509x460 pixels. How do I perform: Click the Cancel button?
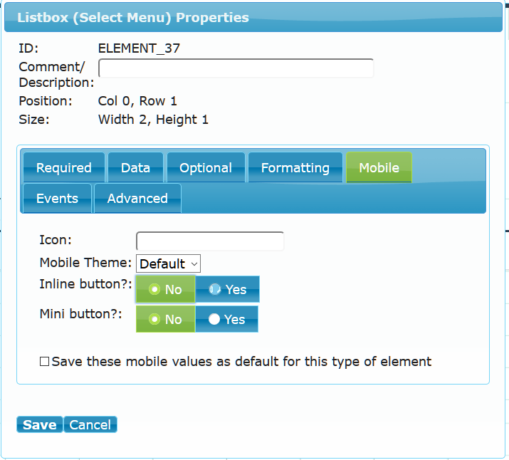90,424
